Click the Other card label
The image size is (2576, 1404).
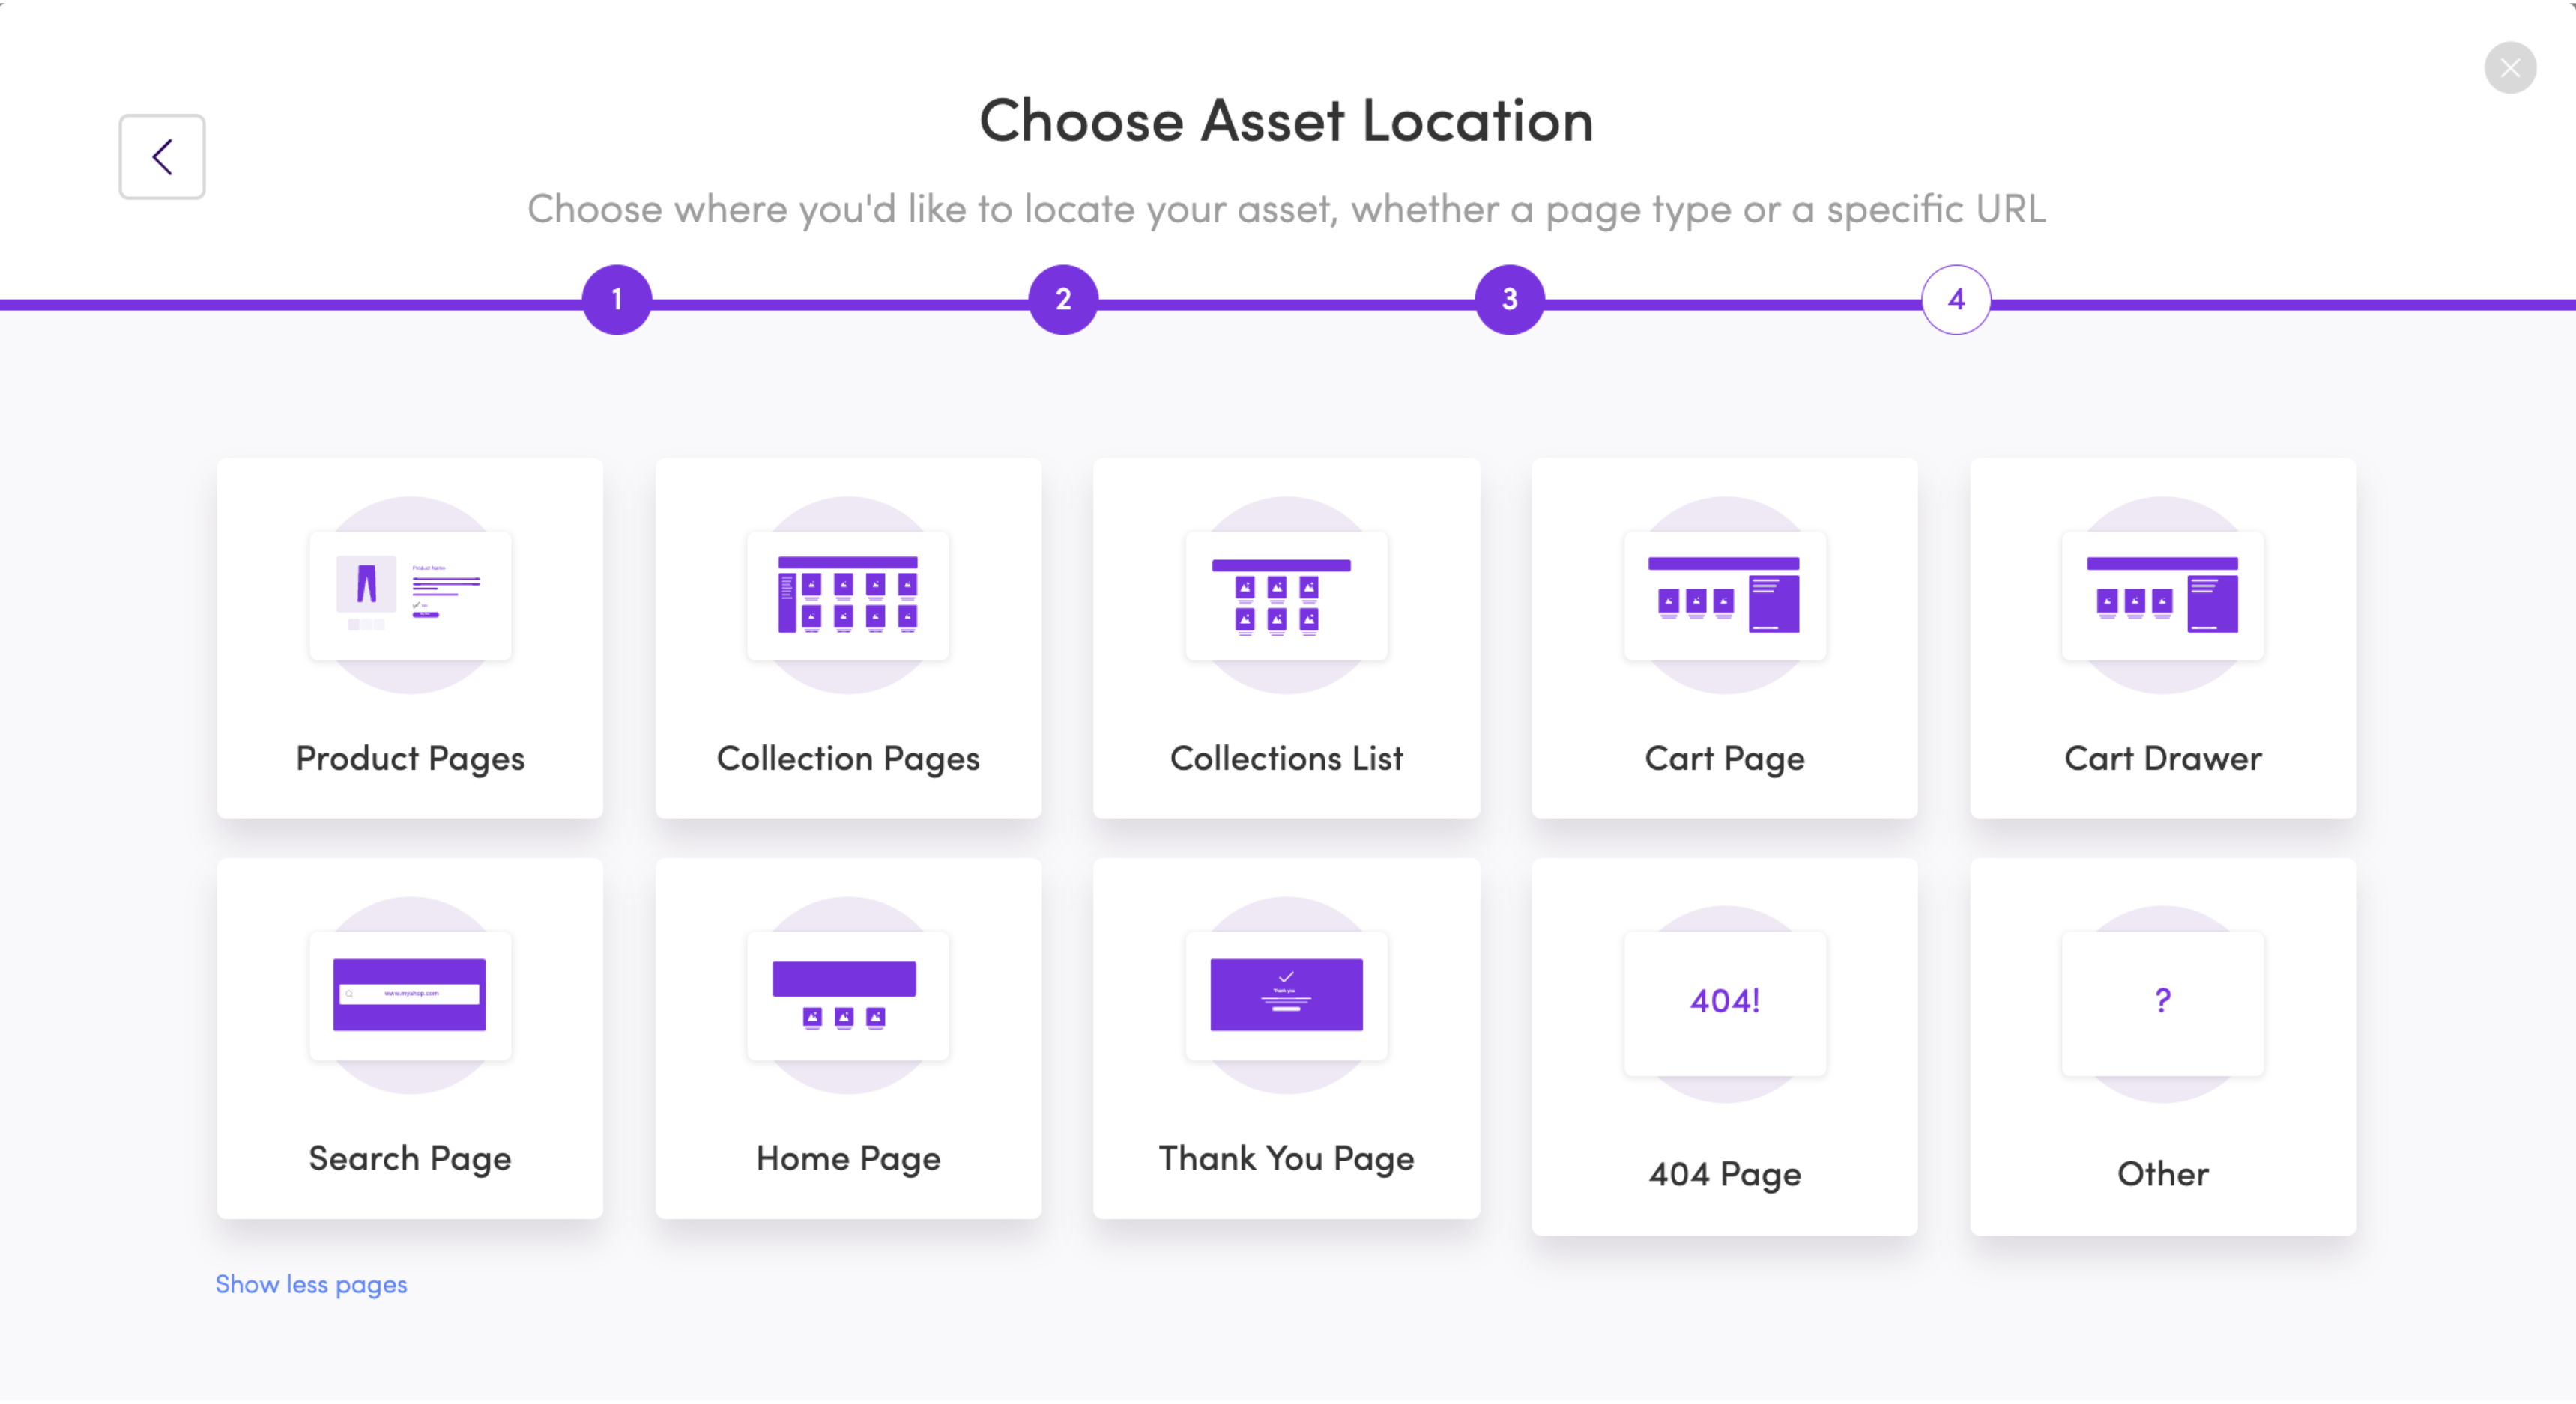2162,1173
